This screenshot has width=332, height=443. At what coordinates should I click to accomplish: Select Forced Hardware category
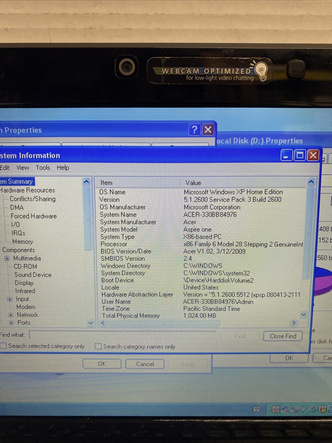(x=34, y=216)
